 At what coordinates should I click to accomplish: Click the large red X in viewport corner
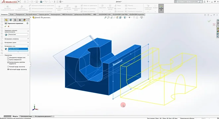(214, 24)
